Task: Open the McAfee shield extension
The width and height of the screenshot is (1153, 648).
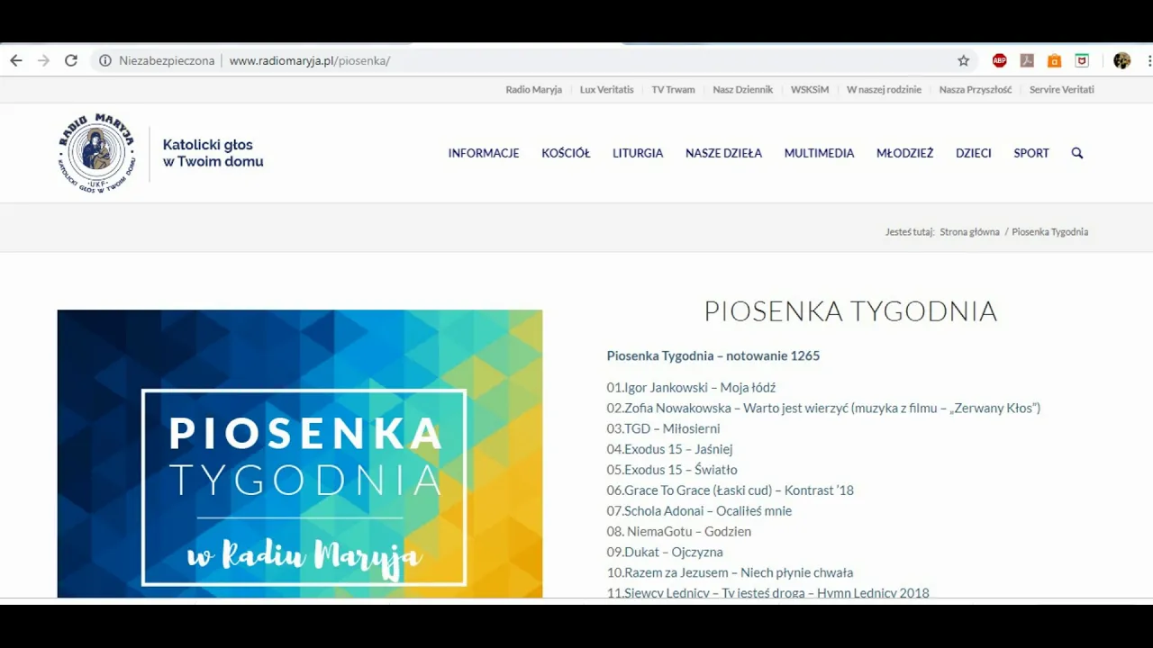Action: (1082, 60)
